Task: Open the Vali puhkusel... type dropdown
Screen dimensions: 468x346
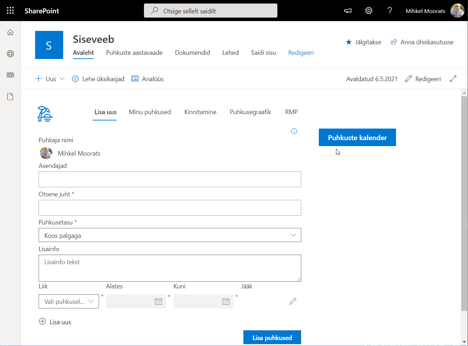Action: click(x=69, y=301)
